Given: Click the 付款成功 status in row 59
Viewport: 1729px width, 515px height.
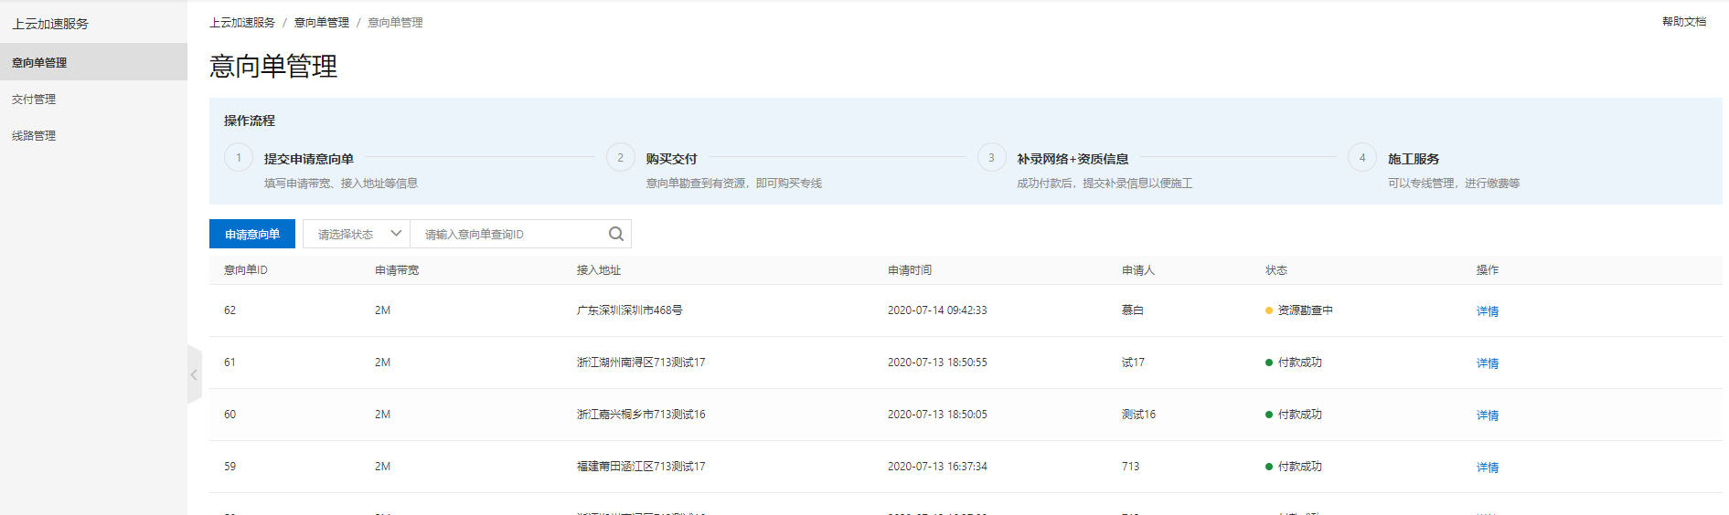Looking at the screenshot, I should coord(1294,467).
